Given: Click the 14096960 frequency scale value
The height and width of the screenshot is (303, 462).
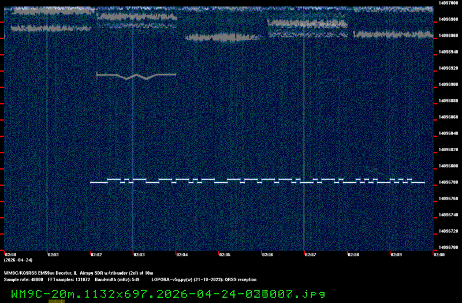Looking at the screenshot, I should pos(448,35).
